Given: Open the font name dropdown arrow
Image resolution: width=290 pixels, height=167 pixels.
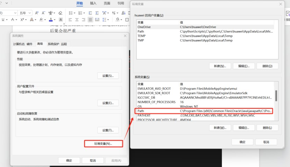Looking at the screenshot, I should coord(15,13).
